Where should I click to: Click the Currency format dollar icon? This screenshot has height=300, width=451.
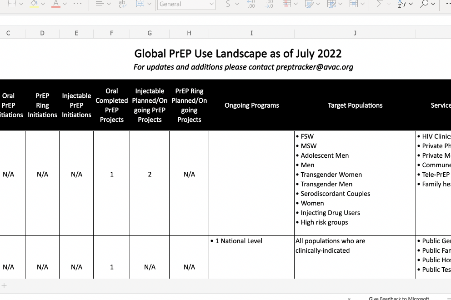click(x=228, y=4)
